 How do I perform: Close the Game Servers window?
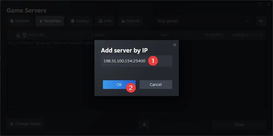coord(269,4)
